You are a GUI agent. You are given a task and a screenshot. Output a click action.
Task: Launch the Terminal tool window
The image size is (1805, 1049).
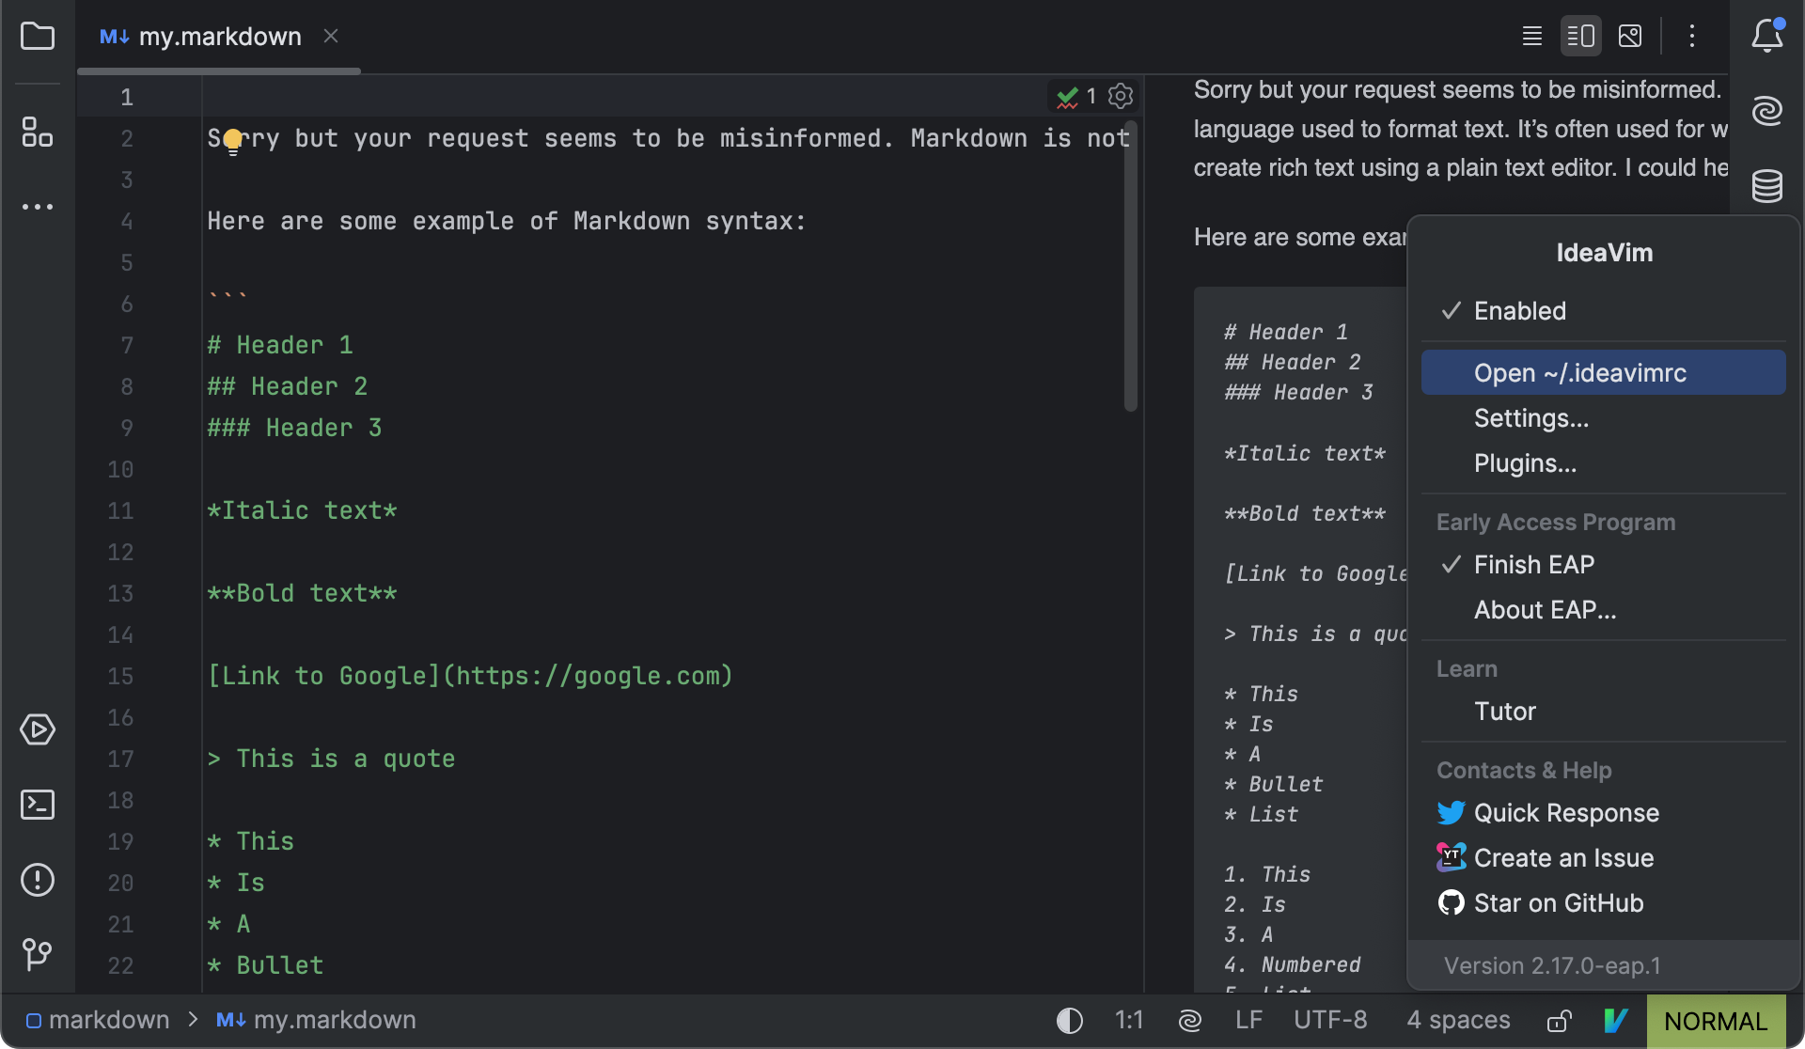38,805
